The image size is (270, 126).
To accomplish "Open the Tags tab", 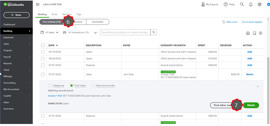I will (x=79, y=14).
